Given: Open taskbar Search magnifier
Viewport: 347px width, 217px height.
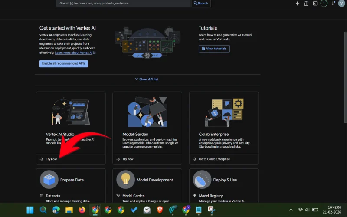Looking at the screenshot, I should [43, 210].
